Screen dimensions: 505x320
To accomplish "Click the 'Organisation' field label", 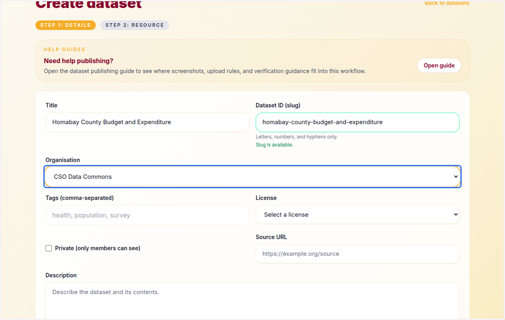I will tap(63, 160).
